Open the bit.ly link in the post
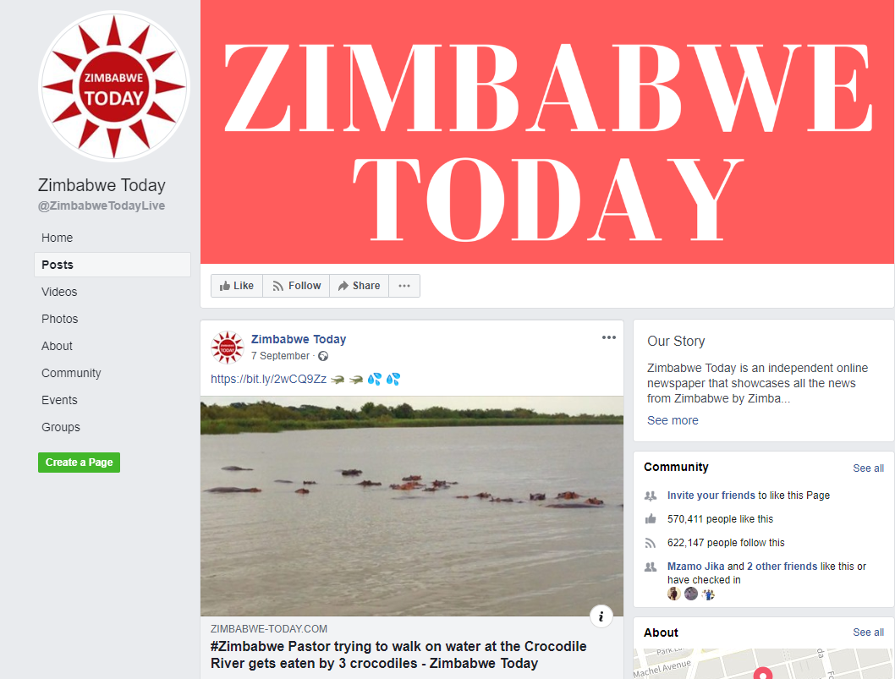This screenshot has height=679, width=895. click(x=268, y=379)
